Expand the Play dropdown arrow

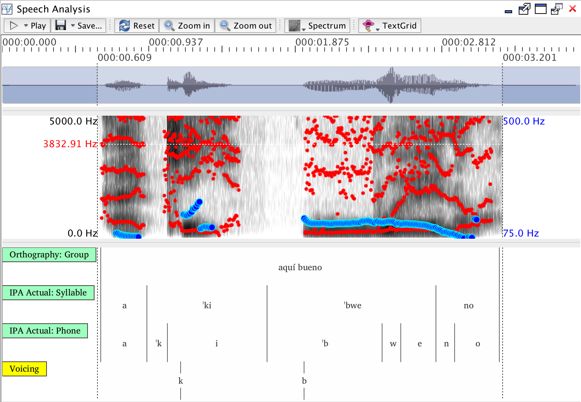point(26,26)
